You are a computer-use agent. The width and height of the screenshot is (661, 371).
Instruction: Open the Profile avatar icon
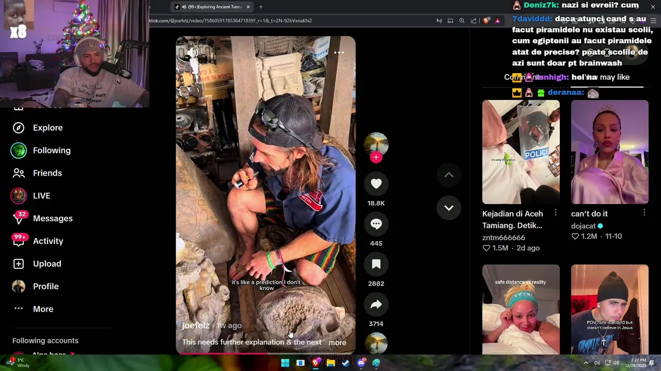(19, 286)
